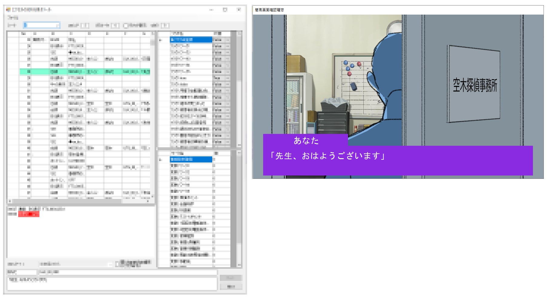Click the speaker name あなた
Screen dimensions: 549x300
pyautogui.click(x=306, y=141)
